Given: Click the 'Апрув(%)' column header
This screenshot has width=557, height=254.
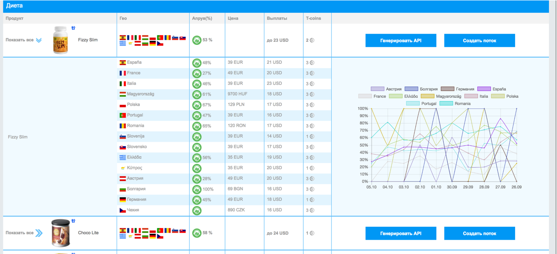Looking at the screenshot, I should tap(202, 18).
